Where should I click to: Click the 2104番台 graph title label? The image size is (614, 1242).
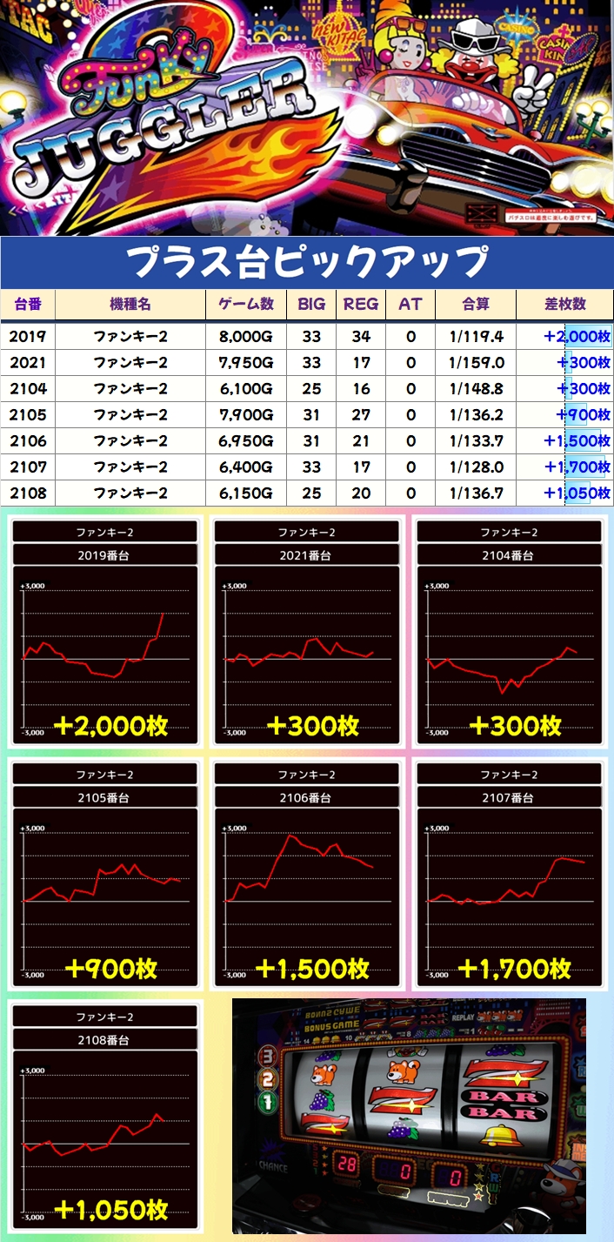coord(510,554)
